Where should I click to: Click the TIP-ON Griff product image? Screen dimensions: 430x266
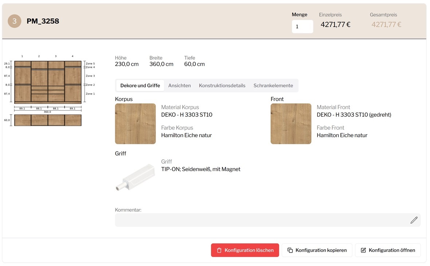[135, 177]
